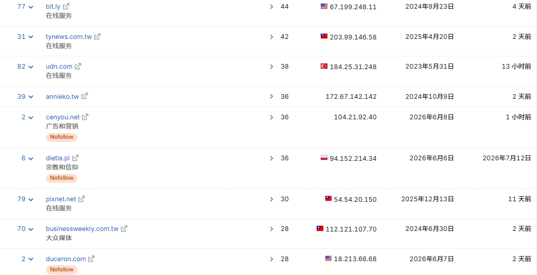Viewport: 537px width, 275px height.
Task: Click the Nofollow tag under dietla.pl
Action: click(61, 178)
